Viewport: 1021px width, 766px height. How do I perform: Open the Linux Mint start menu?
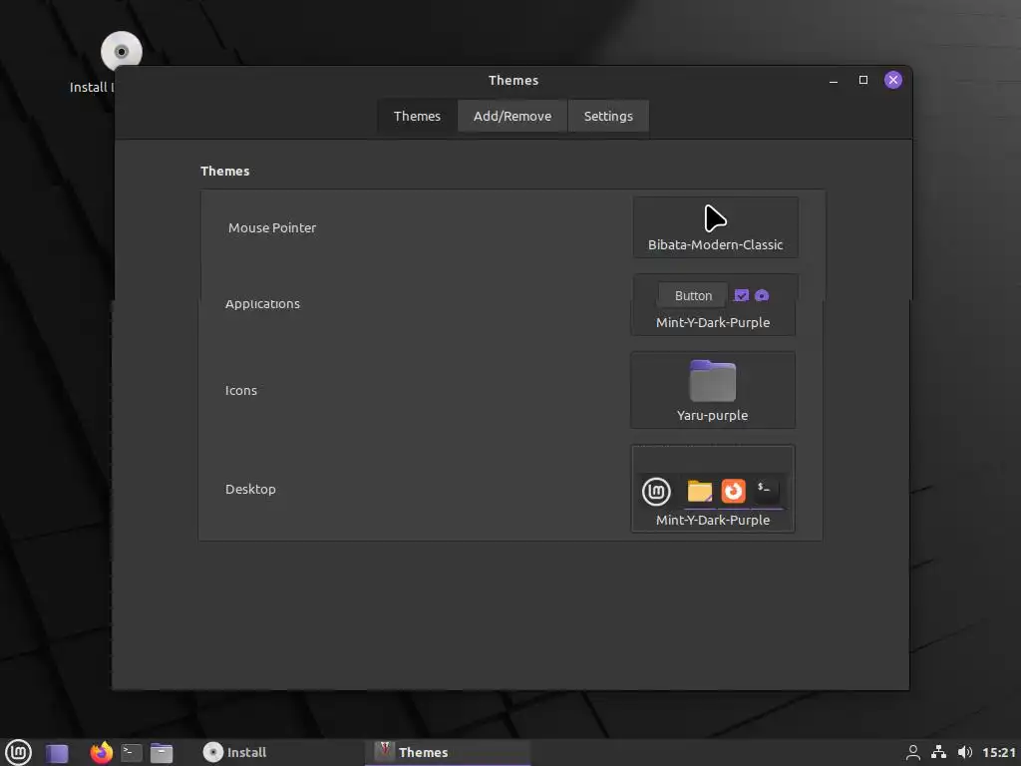click(18, 752)
